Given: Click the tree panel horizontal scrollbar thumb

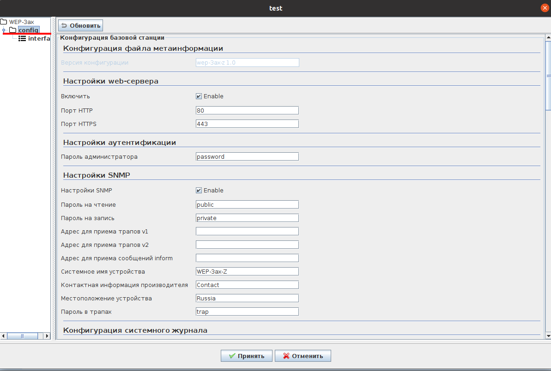Looking at the screenshot, I should click(22, 336).
